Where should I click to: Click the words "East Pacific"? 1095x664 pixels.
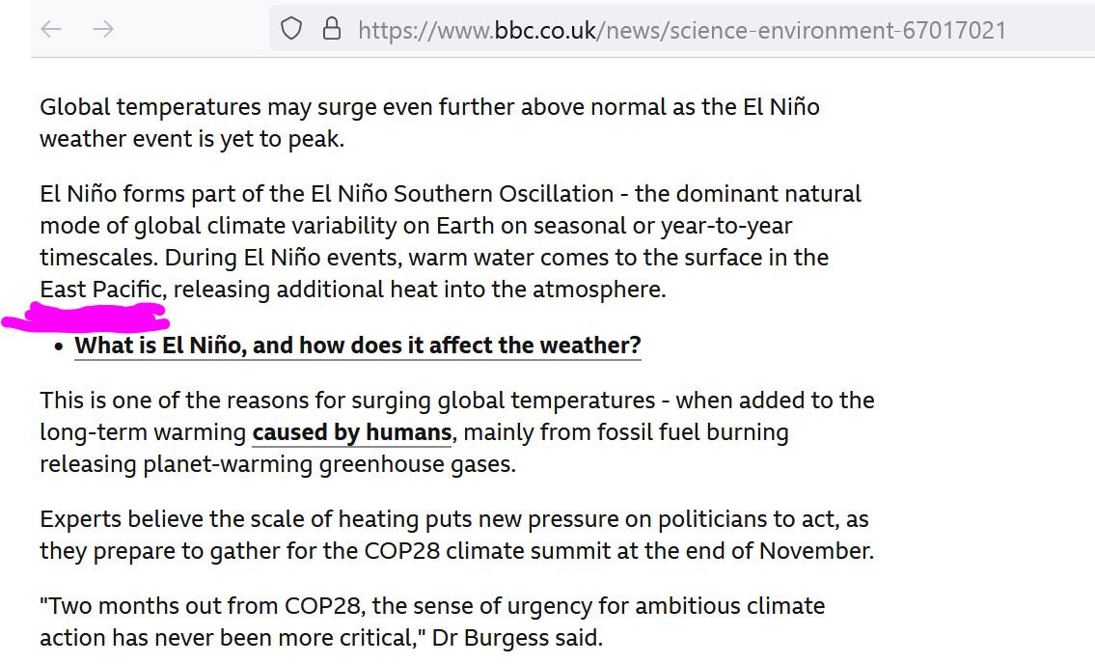pyautogui.click(x=101, y=290)
